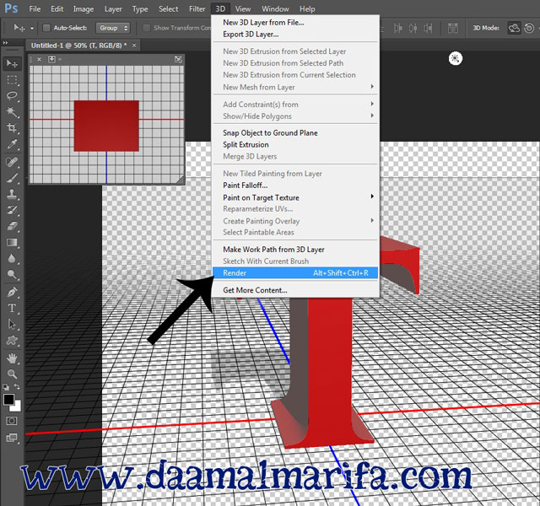Select the Lasso tool

pos(12,95)
